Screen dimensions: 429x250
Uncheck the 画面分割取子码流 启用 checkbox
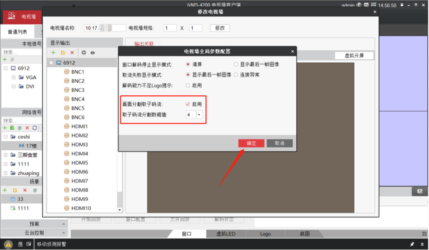tap(188, 104)
